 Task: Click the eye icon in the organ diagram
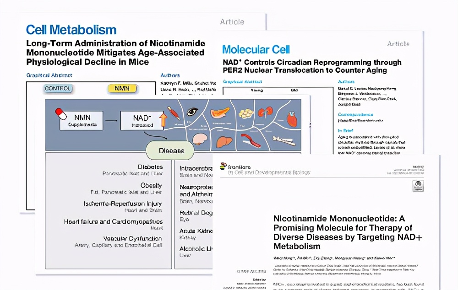[x=192, y=112]
